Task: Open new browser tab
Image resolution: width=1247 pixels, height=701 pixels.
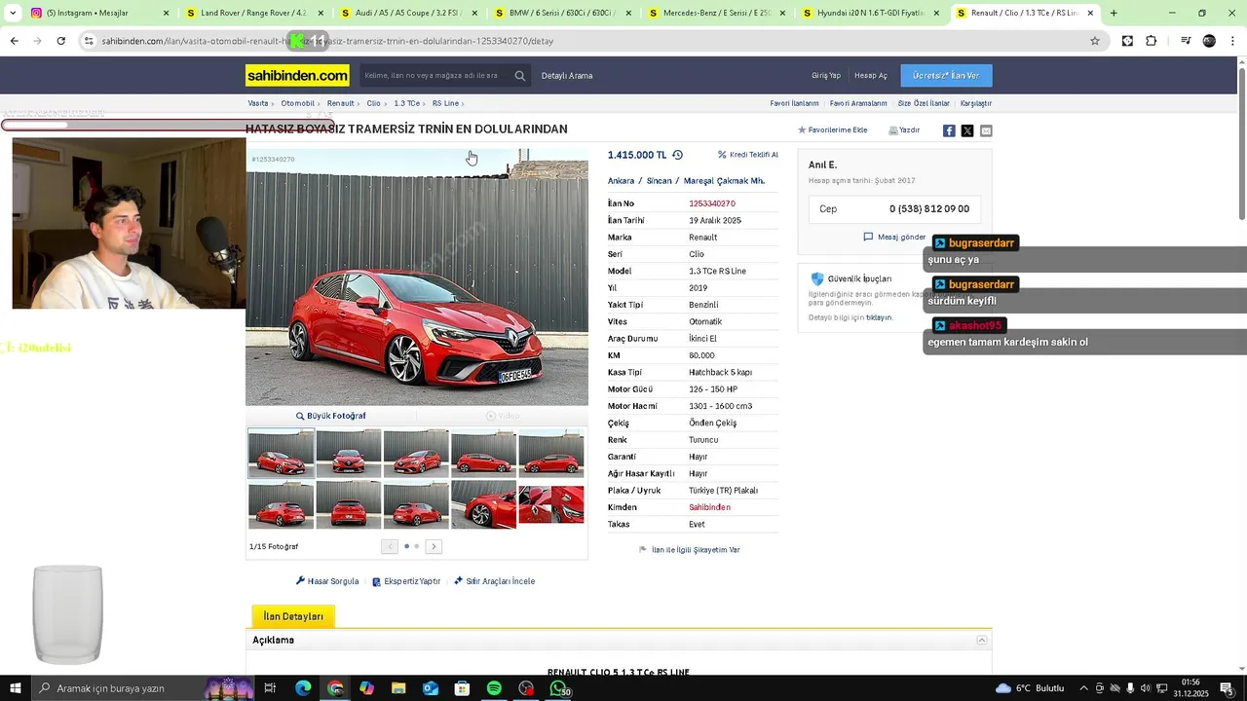Action: 1114,14
